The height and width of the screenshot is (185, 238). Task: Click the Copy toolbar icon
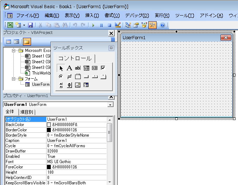point(48,25)
